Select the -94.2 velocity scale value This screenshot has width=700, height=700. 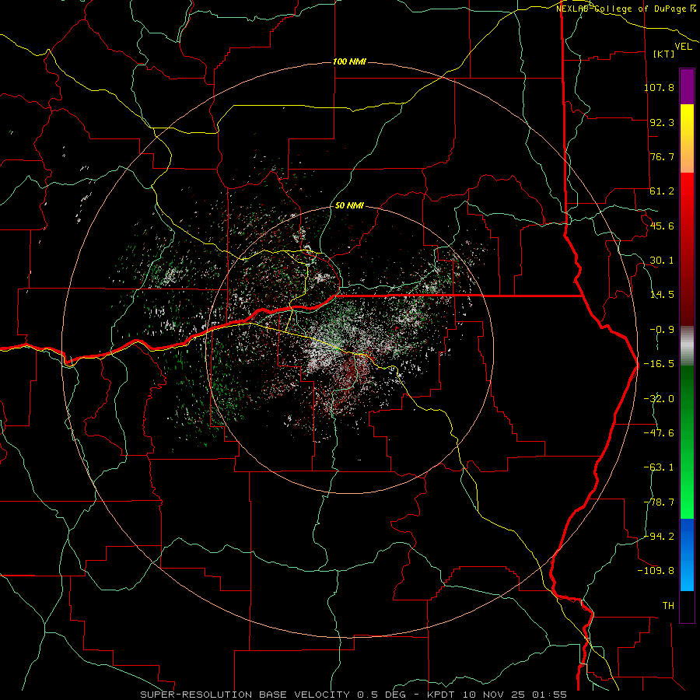click(659, 537)
